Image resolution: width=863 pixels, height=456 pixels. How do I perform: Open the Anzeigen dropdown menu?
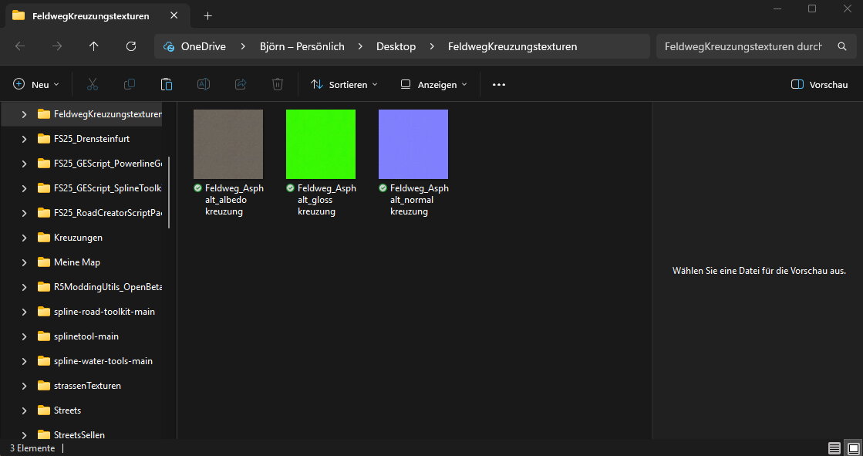click(433, 85)
